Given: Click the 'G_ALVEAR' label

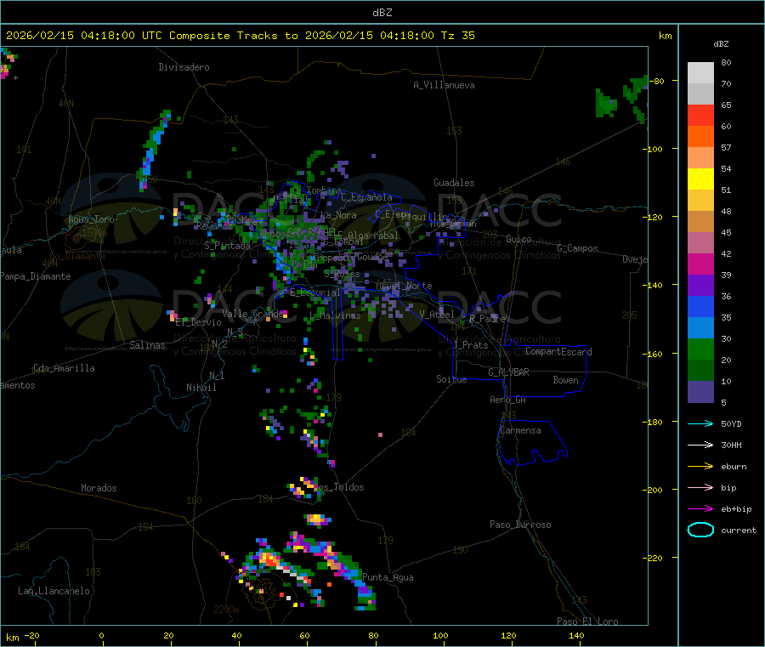Looking at the screenshot, I should click(x=508, y=372).
